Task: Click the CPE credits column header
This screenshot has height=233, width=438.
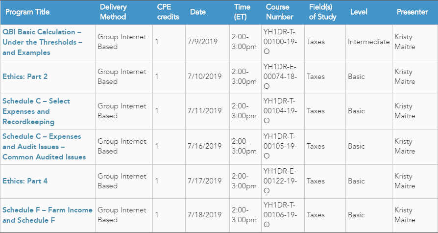Action: 168,12
